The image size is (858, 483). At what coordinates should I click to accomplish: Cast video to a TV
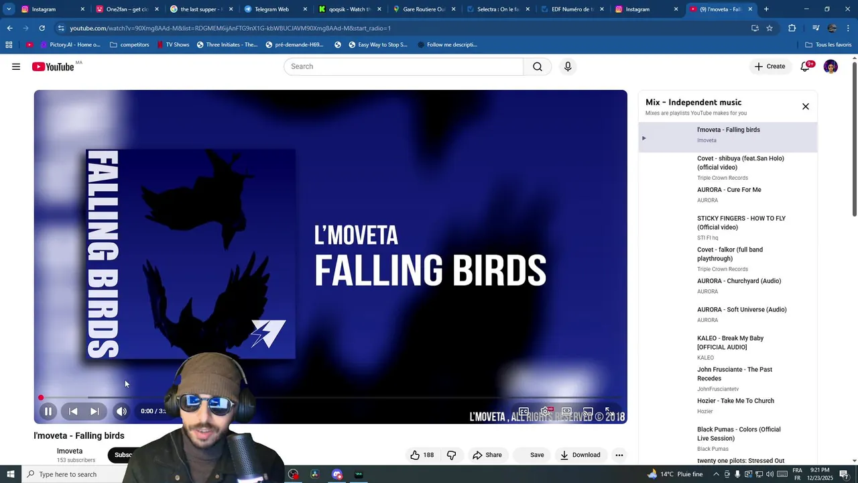point(588,411)
